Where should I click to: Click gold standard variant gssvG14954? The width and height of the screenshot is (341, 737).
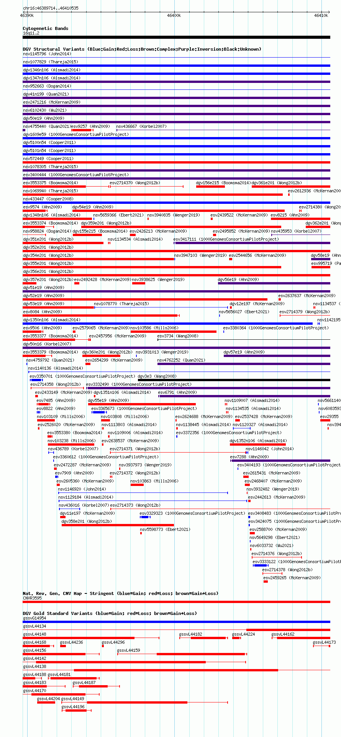(x=34, y=618)
